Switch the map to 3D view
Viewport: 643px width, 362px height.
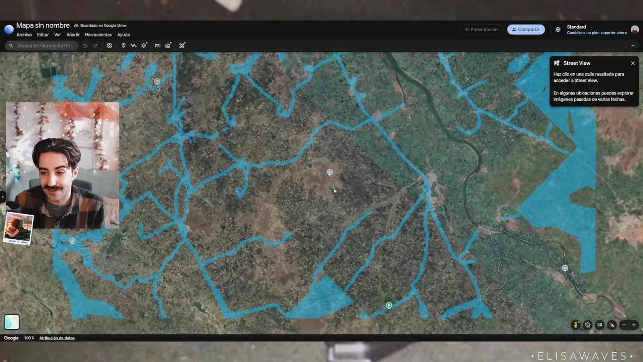[x=600, y=325]
